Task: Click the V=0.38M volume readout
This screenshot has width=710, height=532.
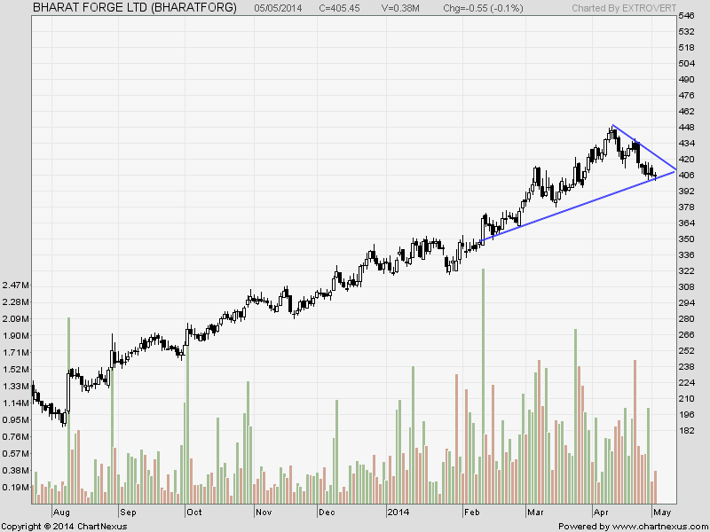Action: pyautogui.click(x=400, y=8)
